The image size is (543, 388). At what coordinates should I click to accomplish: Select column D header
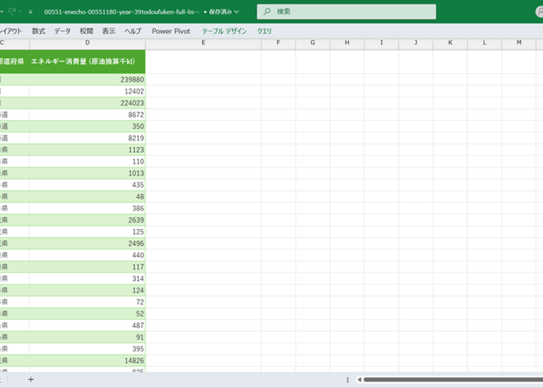point(87,42)
